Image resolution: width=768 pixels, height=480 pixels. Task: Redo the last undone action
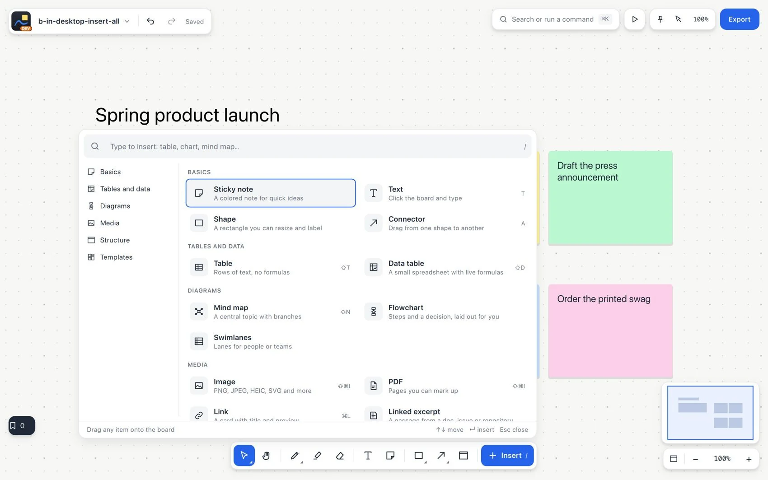[x=172, y=21]
